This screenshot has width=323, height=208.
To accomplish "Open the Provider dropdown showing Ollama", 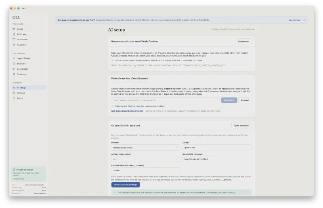I will click(x=146, y=148).
